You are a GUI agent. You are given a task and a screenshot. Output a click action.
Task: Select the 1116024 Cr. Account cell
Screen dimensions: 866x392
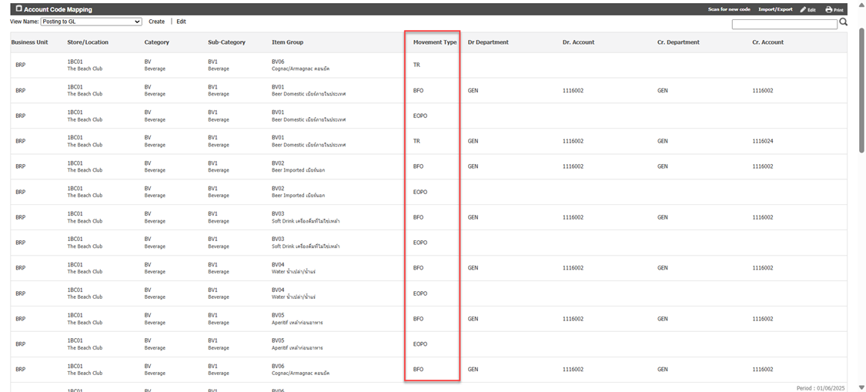[763, 142]
